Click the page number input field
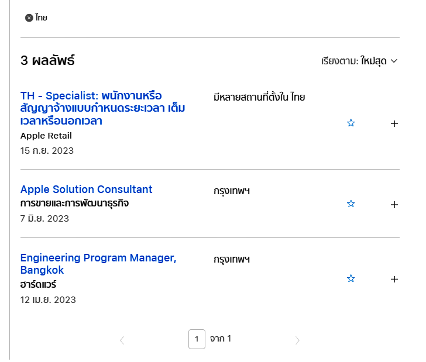The height and width of the screenshot is (362, 426). (x=197, y=339)
